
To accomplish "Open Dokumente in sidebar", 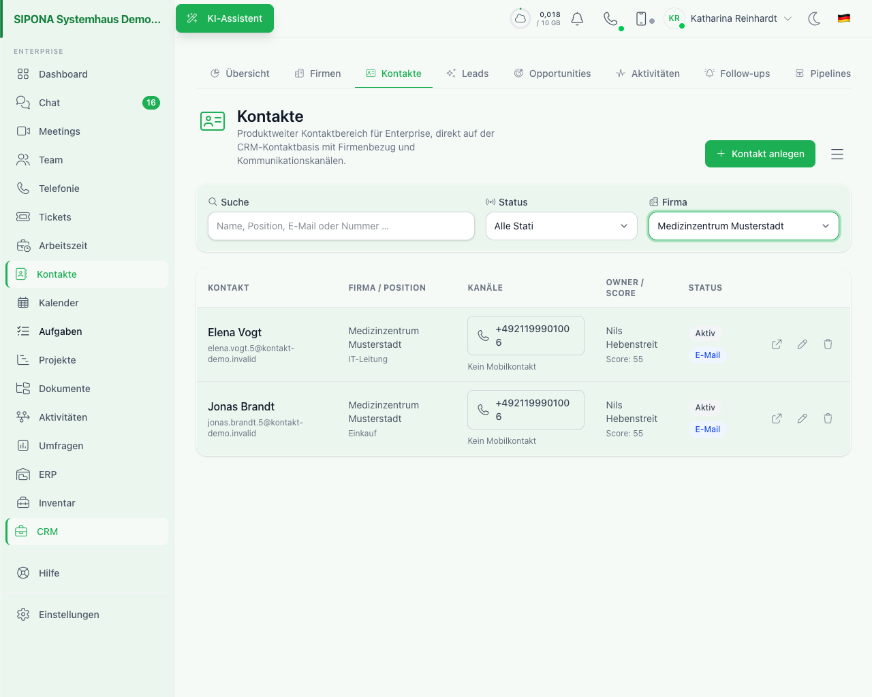I will (x=87, y=389).
